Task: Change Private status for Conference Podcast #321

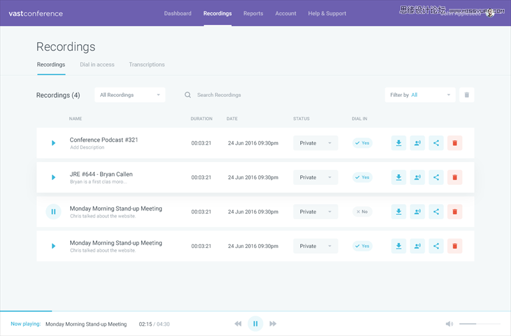Action: (316, 143)
